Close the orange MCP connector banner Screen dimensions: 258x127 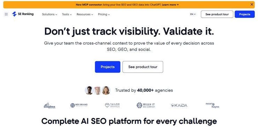[x=252, y=5]
